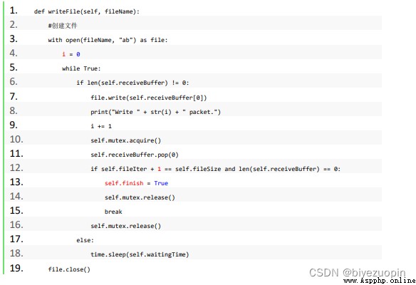Click the if len(self.receiveBuffer) != 0 condition
Screen dimensions: 416x285
point(132,83)
